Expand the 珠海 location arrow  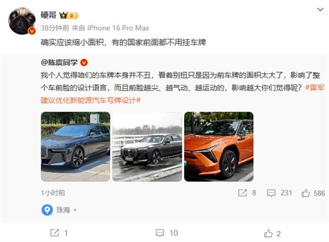(75, 210)
